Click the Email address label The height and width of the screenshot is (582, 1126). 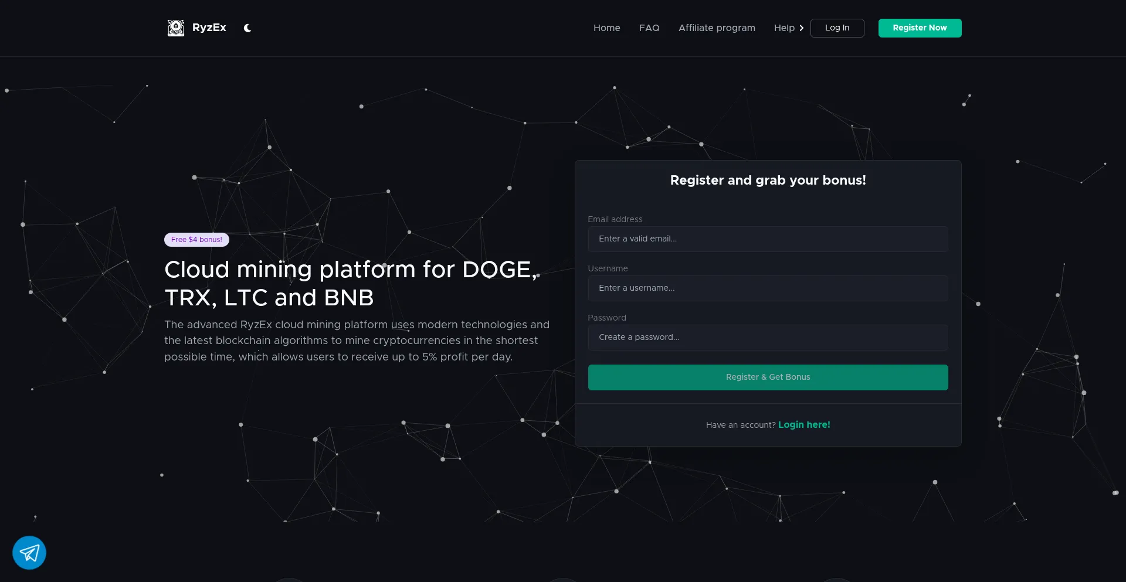tap(615, 219)
